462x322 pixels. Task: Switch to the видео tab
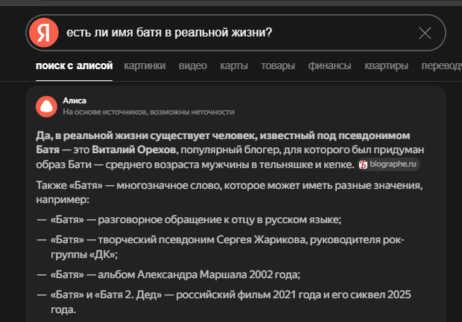pos(193,65)
